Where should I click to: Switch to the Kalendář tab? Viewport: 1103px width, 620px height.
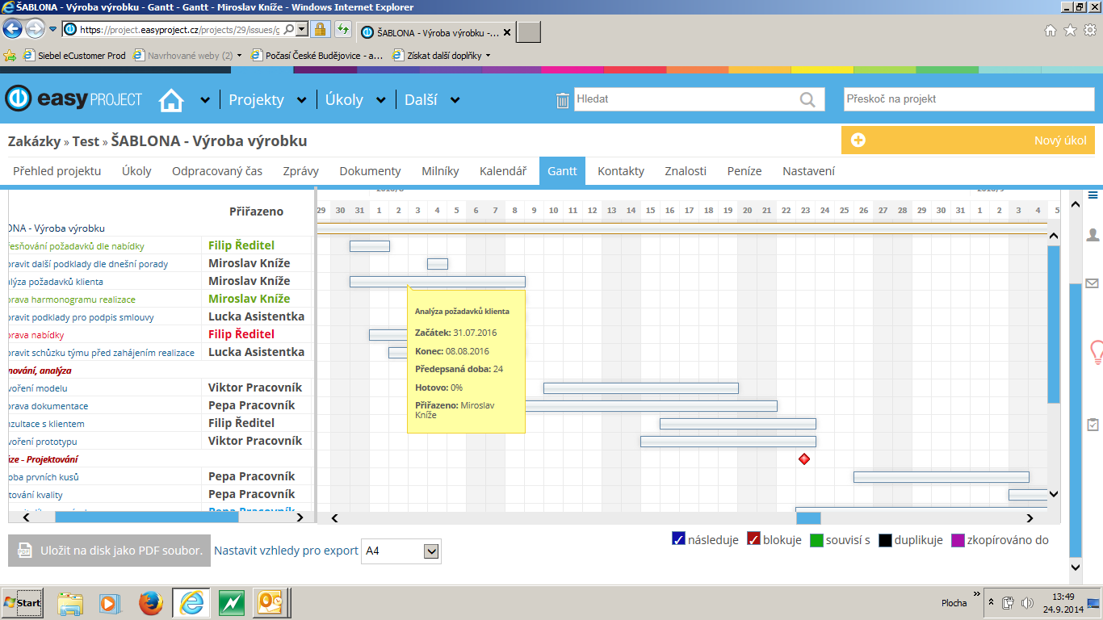(x=503, y=171)
